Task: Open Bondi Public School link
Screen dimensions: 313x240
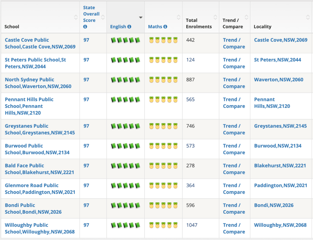Action: pyautogui.click(x=33, y=208)
